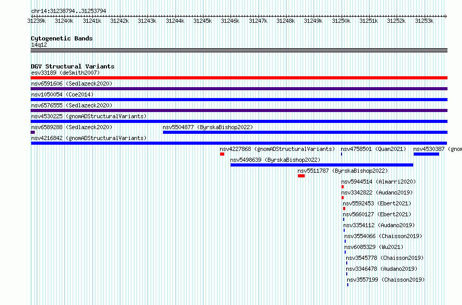Open nsv6576555 (Sedlazeck2020) variant label
Image resolution: width=462 pixels, height=305 pixels.
(x=72, y=105)
